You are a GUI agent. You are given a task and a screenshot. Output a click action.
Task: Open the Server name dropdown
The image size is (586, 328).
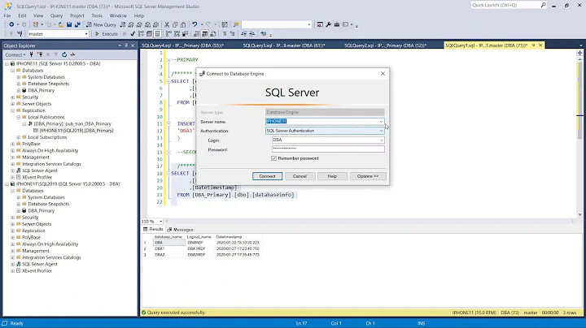[381, 122]
